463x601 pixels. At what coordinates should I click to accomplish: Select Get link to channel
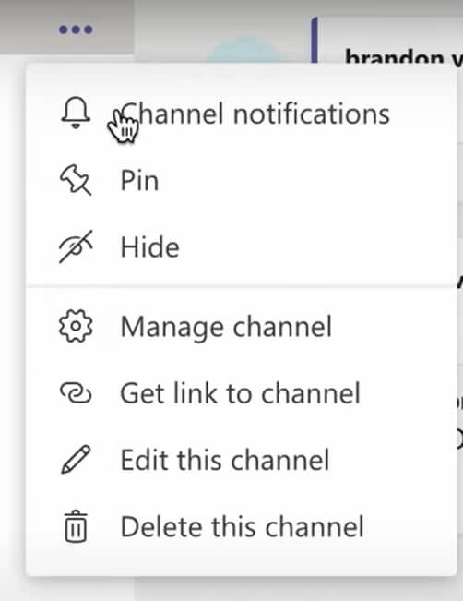point(242,393)
